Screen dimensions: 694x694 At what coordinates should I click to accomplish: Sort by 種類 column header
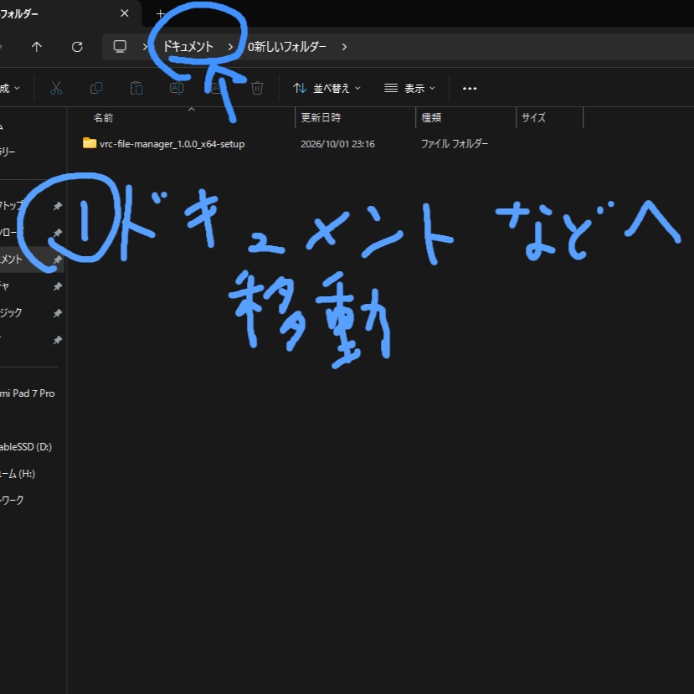click(431, 118)
